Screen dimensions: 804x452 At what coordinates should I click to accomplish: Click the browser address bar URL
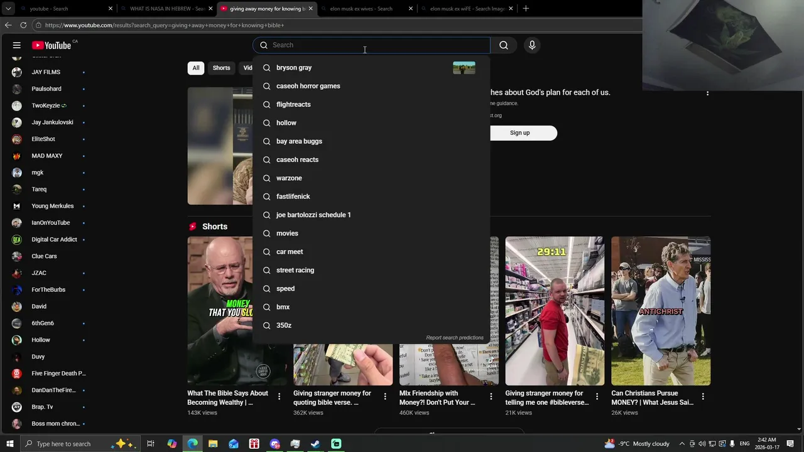165,25
